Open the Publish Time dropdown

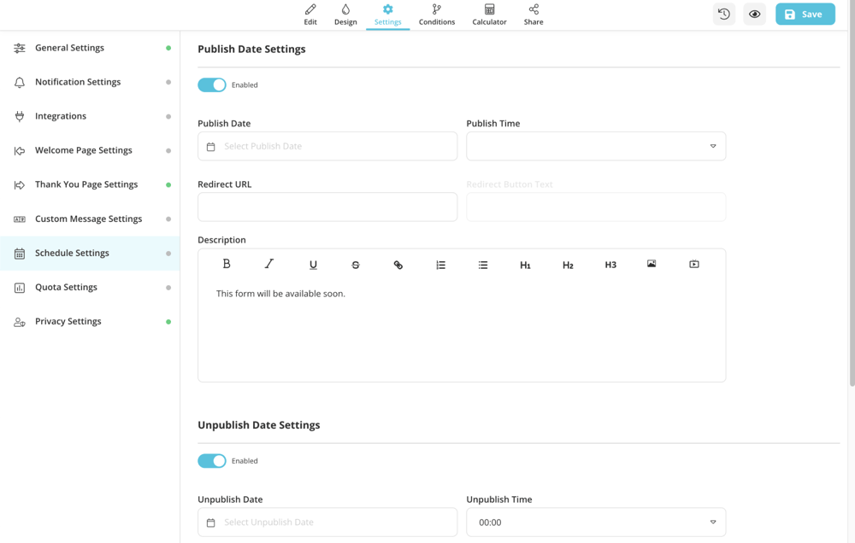[596, 146]
